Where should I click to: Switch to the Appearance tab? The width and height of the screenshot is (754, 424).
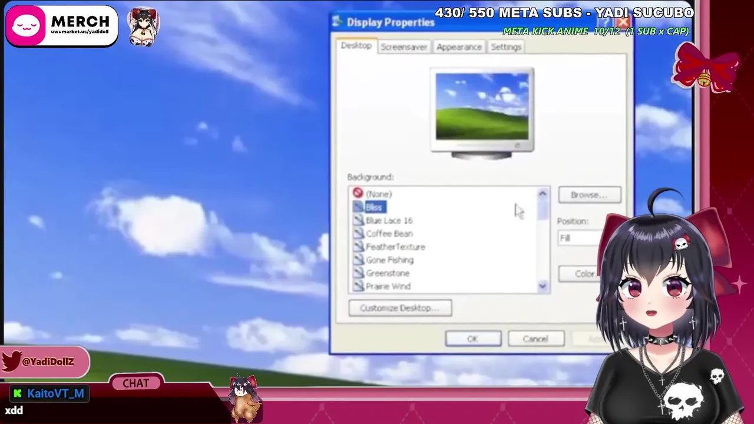point(459,47)
